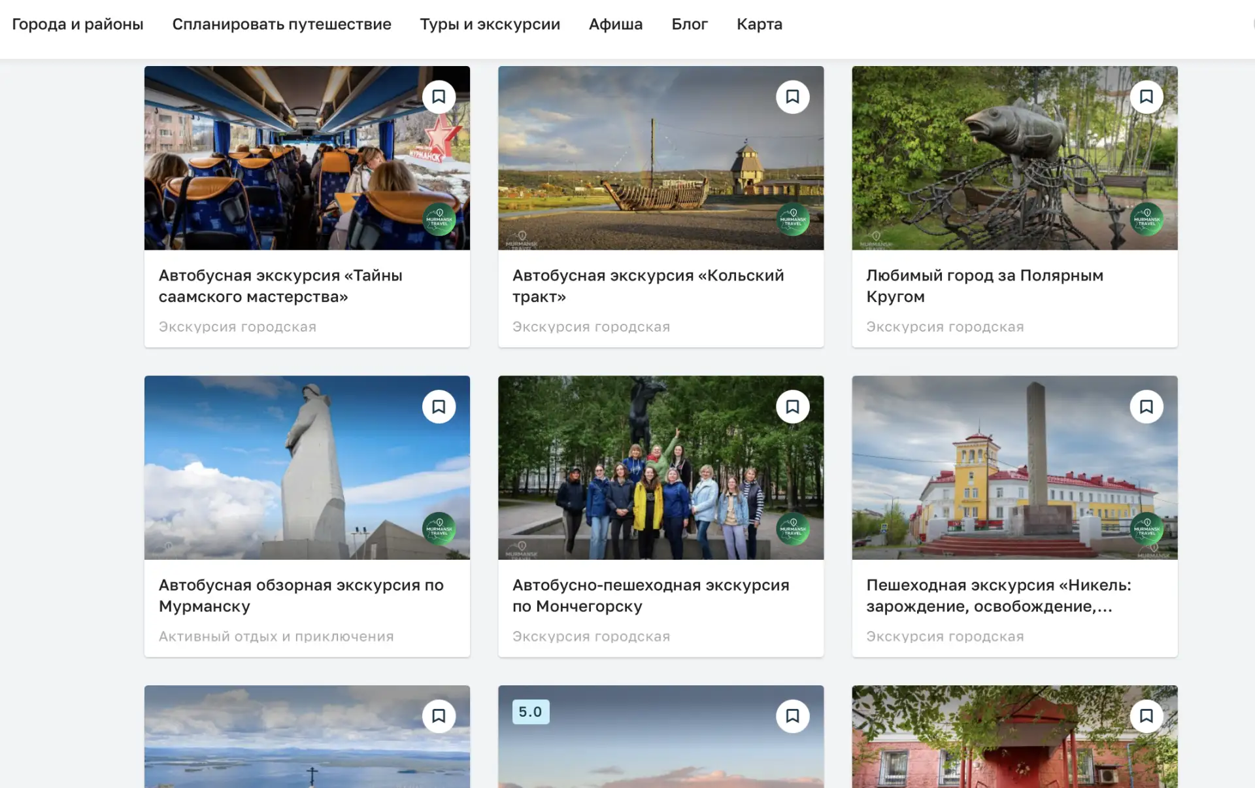The image size is (1255, 788).
Task: Click the 5.0 rating badge
Action: coord(531,711)
